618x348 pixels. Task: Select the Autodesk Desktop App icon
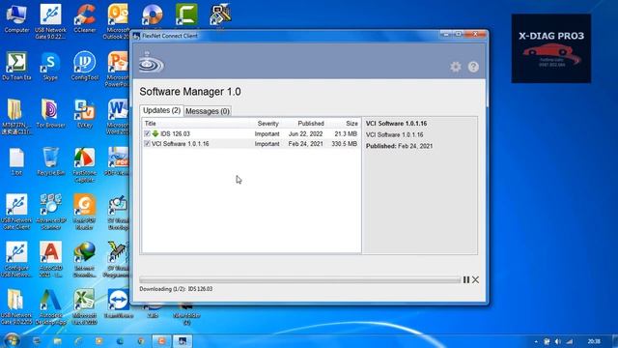pyautogui.click(x=50, y=306)
